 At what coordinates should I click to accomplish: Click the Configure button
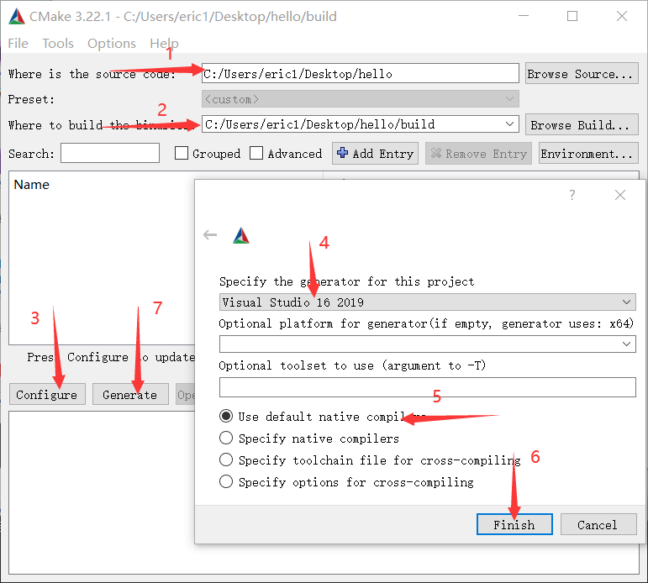coord(47,394)
